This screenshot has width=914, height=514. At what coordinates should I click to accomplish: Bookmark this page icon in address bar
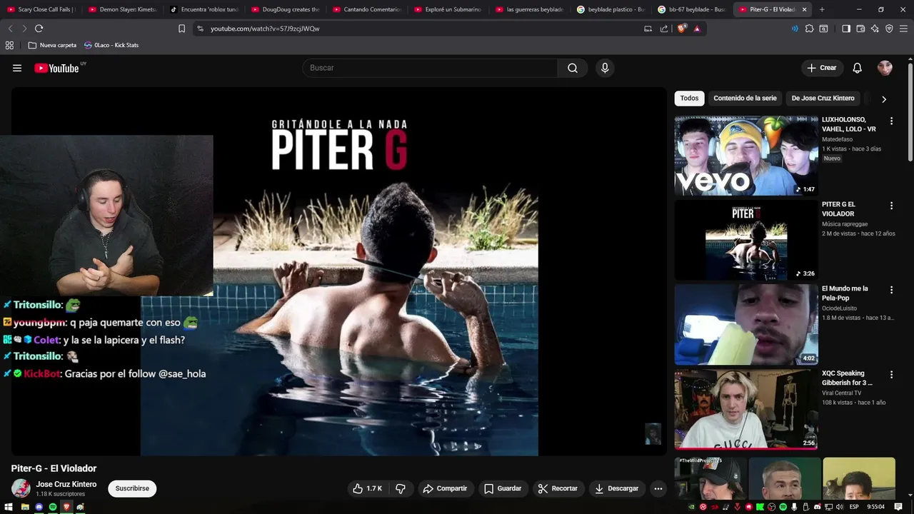(181, 29)
